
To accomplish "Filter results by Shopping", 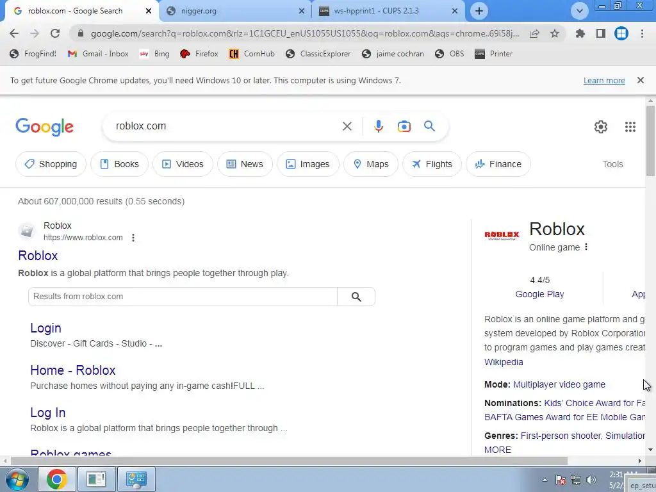I will 51,164.
